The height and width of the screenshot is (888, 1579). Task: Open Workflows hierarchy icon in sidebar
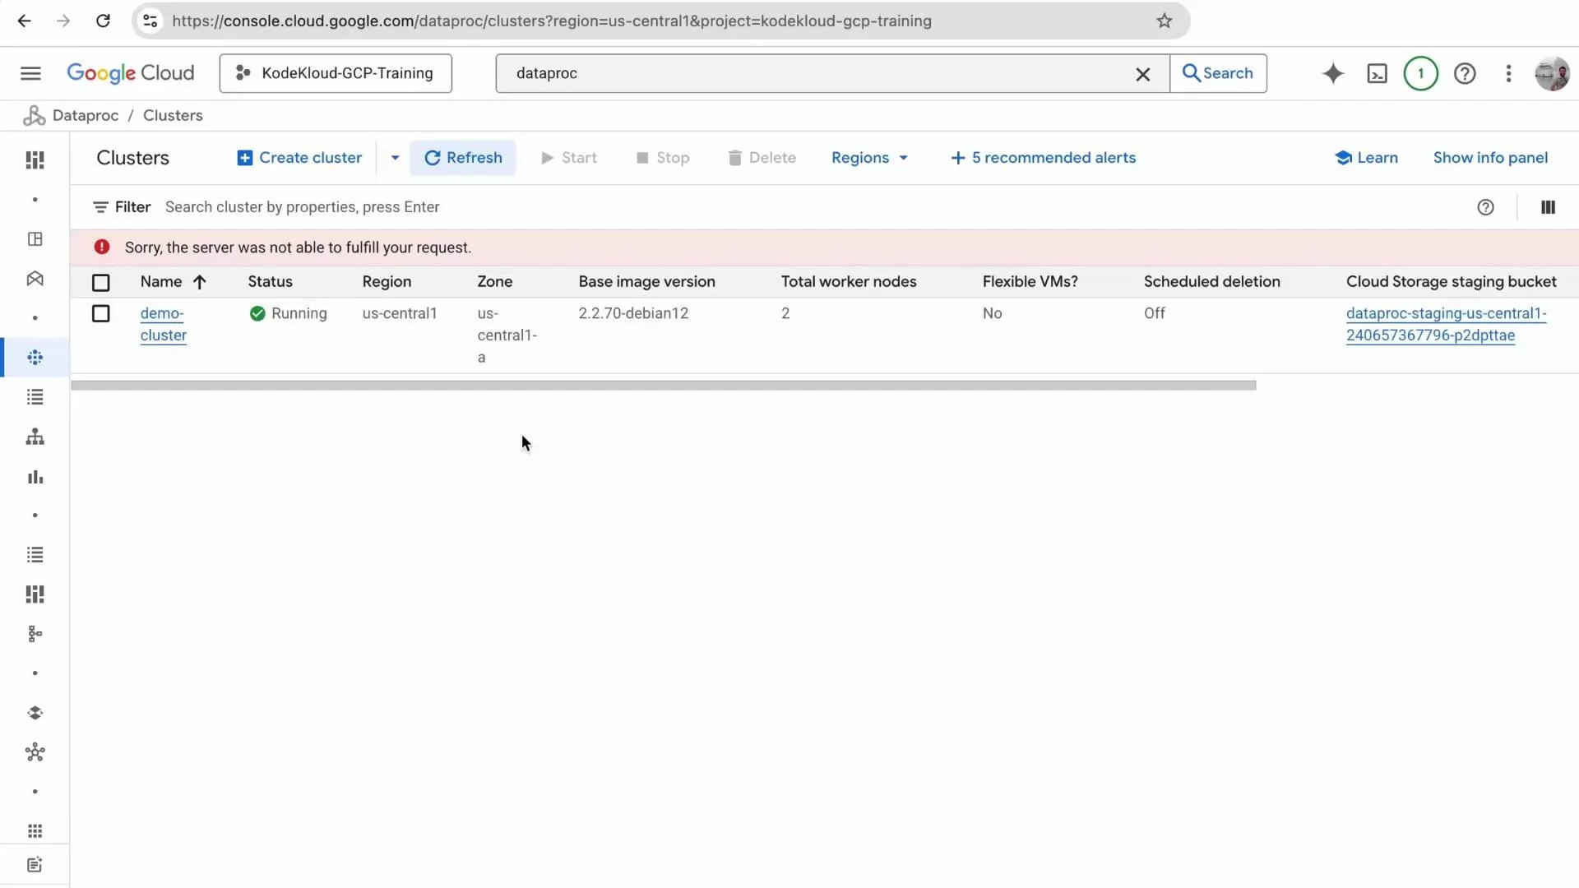click(35, 437)
